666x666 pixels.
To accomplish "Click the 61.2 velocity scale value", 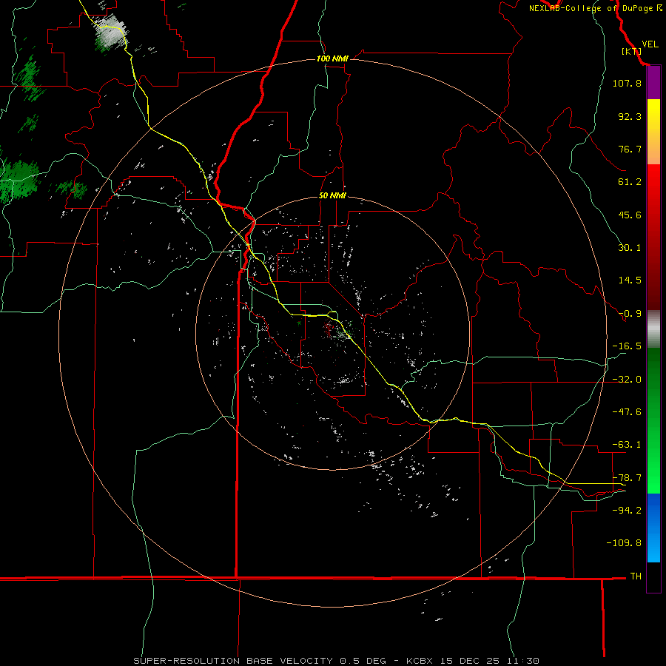I will pyautogui.click(x=630, y=182).
